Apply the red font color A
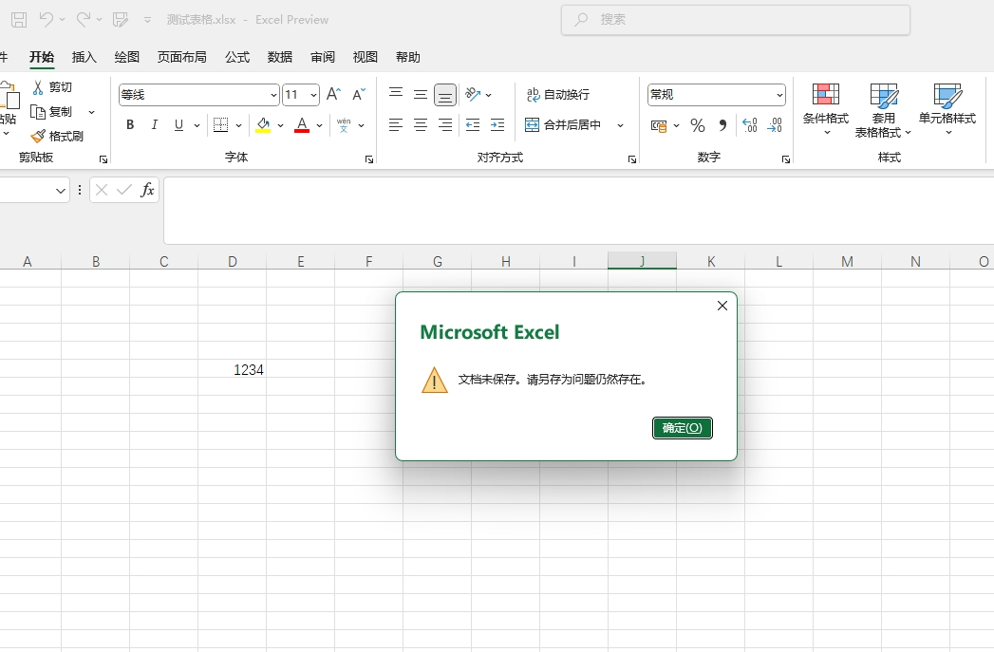The height and width of the screenshot is (652, 994). [302, 125]
